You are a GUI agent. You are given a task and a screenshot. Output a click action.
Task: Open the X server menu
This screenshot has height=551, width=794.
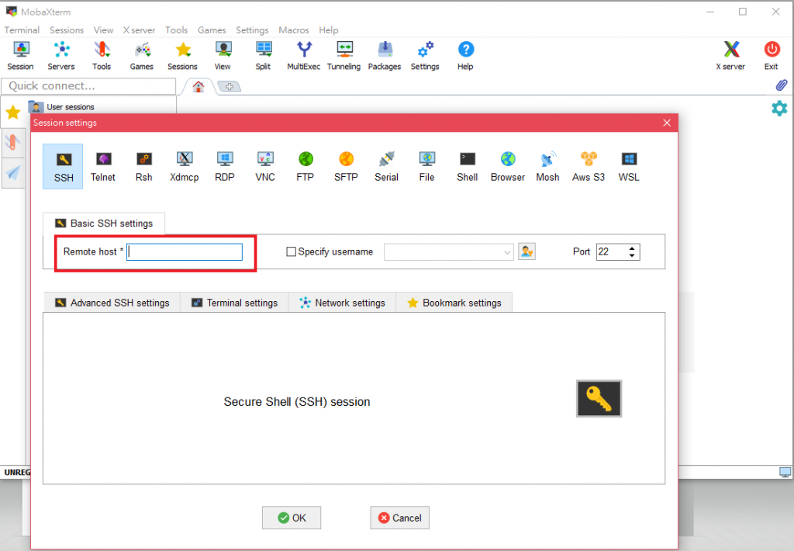click(140, 30)
